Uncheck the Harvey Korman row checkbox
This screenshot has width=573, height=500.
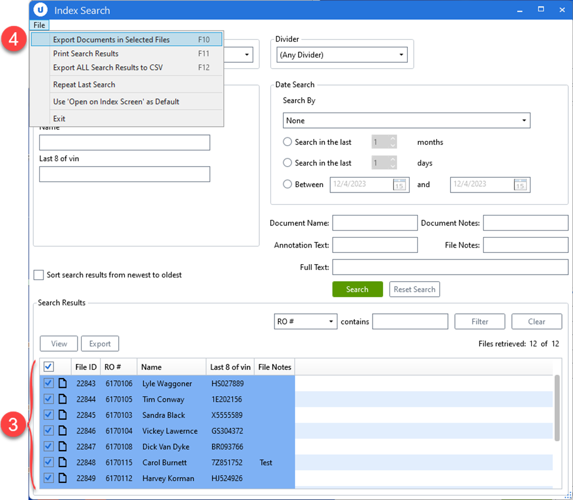pyautogui.click(x=49, y=478)
